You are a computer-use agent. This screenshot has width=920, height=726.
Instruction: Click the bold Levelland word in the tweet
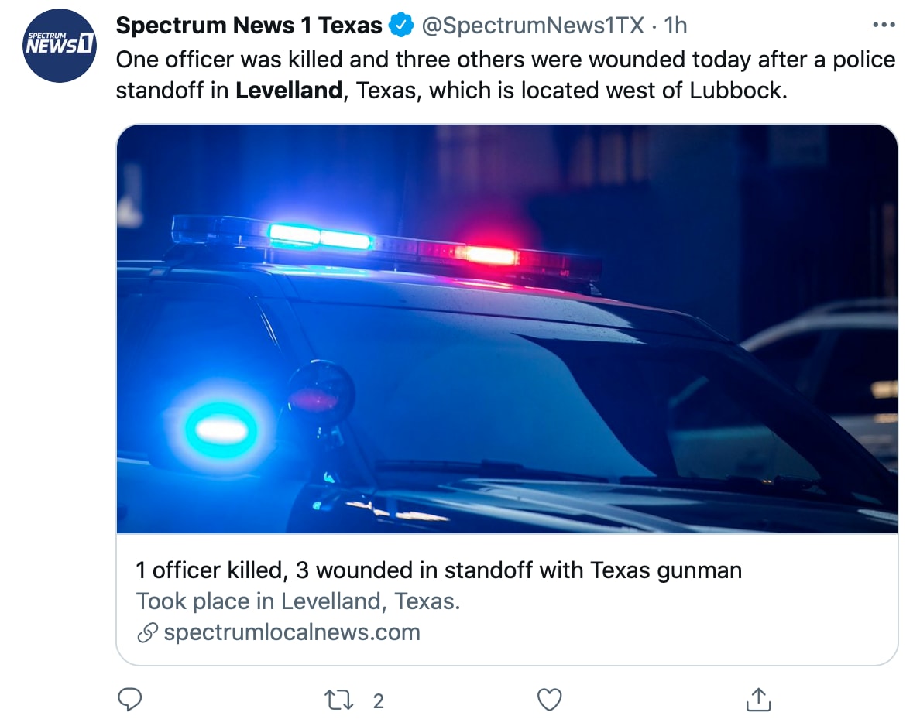[x=288, y=91]
